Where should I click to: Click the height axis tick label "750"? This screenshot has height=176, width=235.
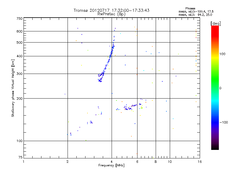pyautogui.click(x=20, y=18)
